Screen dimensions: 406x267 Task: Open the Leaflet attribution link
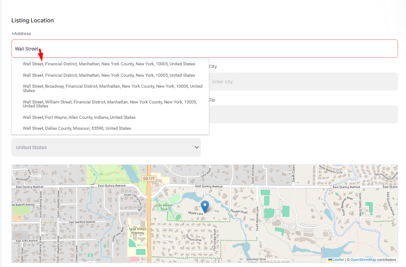(338, 260)
